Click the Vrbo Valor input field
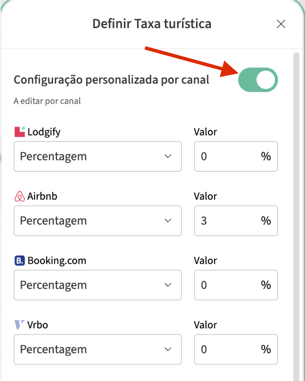305x381 pixels. click(226, 349)
